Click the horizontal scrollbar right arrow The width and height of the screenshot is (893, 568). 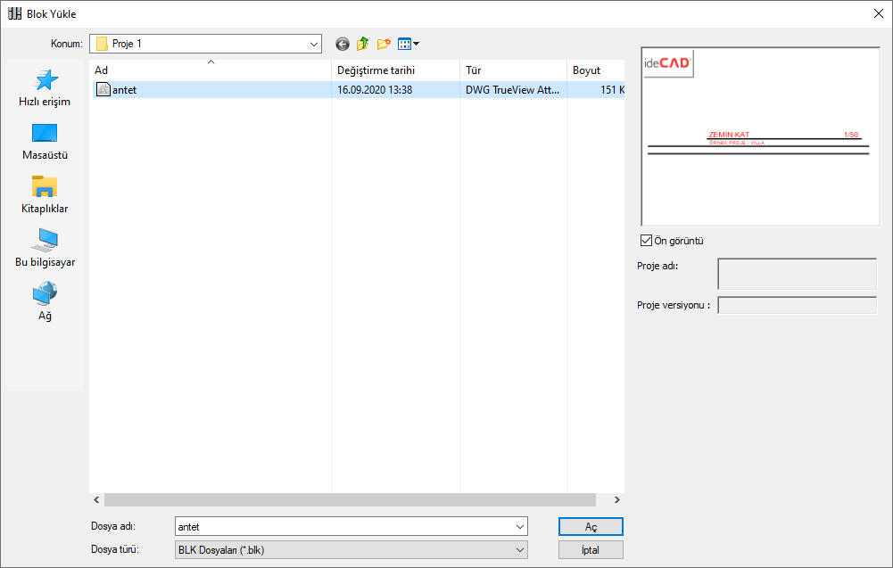click(x=616, y=499)
